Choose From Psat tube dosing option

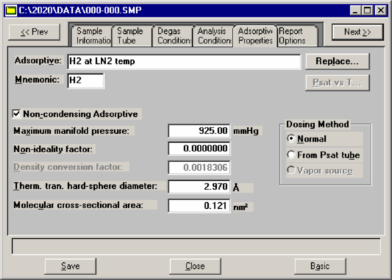291,155
